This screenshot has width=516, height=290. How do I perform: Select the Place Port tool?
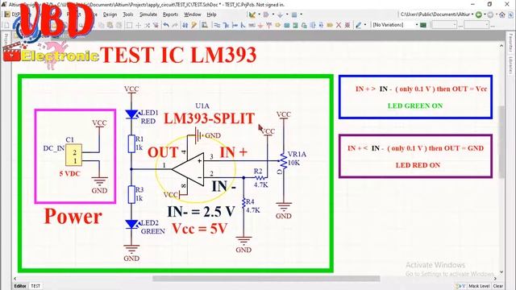[330, 25]
